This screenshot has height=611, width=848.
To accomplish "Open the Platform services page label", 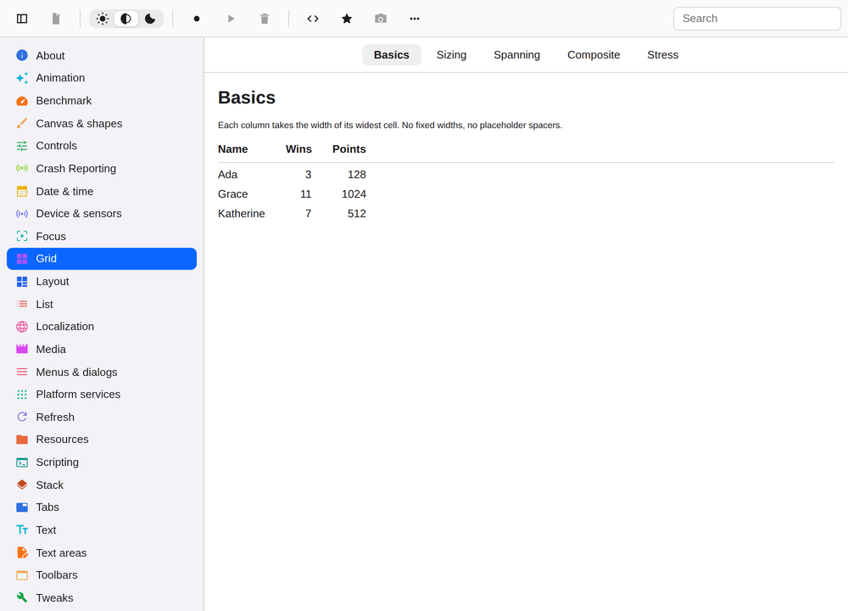I will point(78,395).
